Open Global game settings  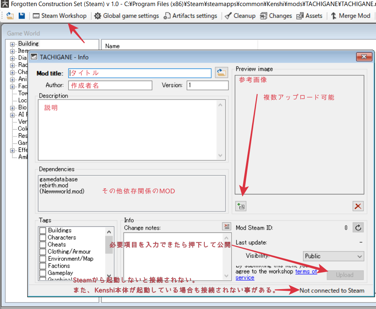126,16
